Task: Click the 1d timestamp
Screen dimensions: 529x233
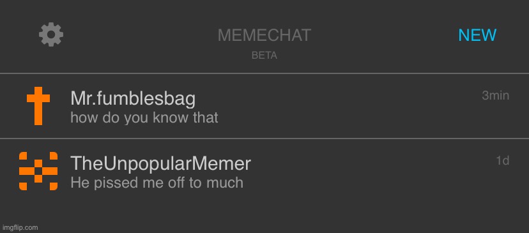Action: point(502,160)
